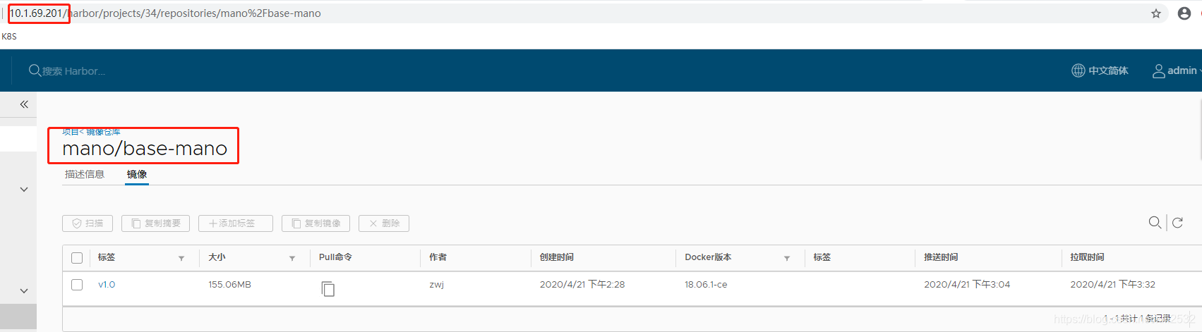The height and width of the screenshot is (332, 1202).
Task: Click the globe language icon
Action: (x=1078, y=70)
